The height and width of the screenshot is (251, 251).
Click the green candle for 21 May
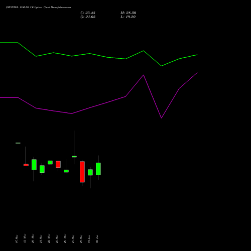[x=42, y=169]
